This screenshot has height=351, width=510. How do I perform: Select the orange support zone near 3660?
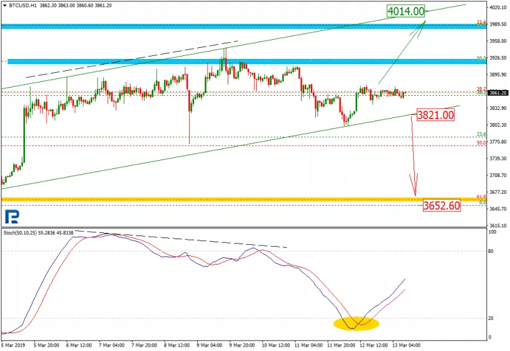tap(243, 199)
